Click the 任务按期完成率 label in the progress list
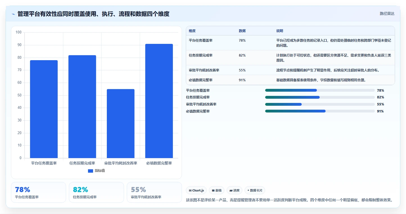This screenshot has width=406, height=214. point(198,97)
